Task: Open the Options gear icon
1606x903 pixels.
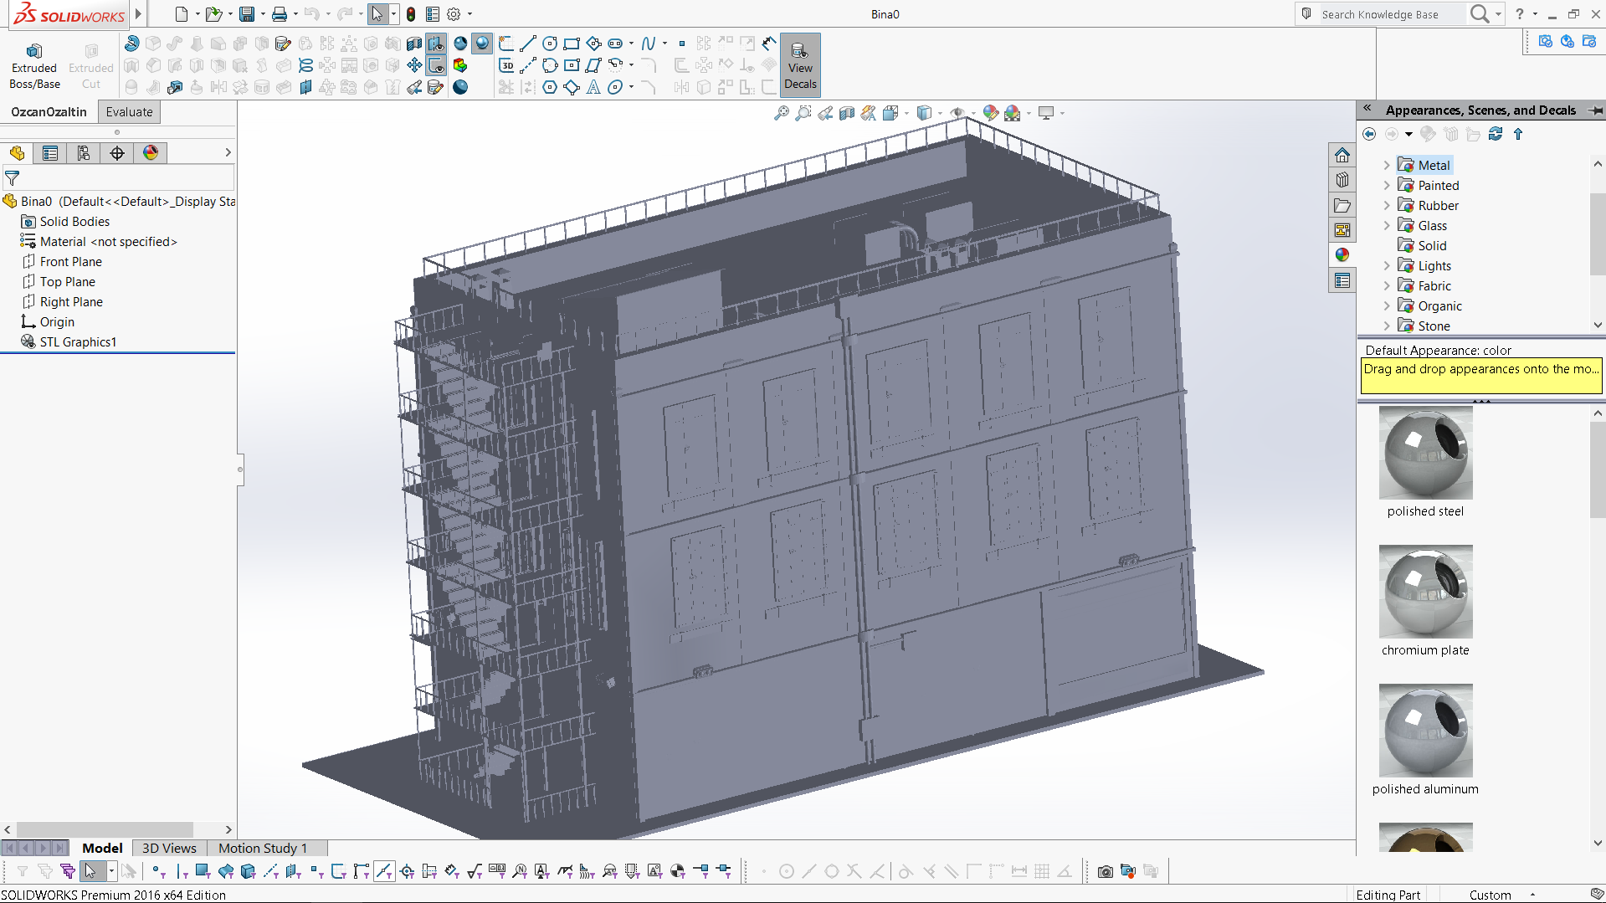Action: [x=454, y=14]
